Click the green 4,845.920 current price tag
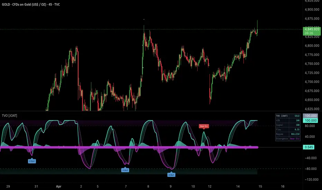The width and height of the screenshot is (322, 190). (312, 29)
